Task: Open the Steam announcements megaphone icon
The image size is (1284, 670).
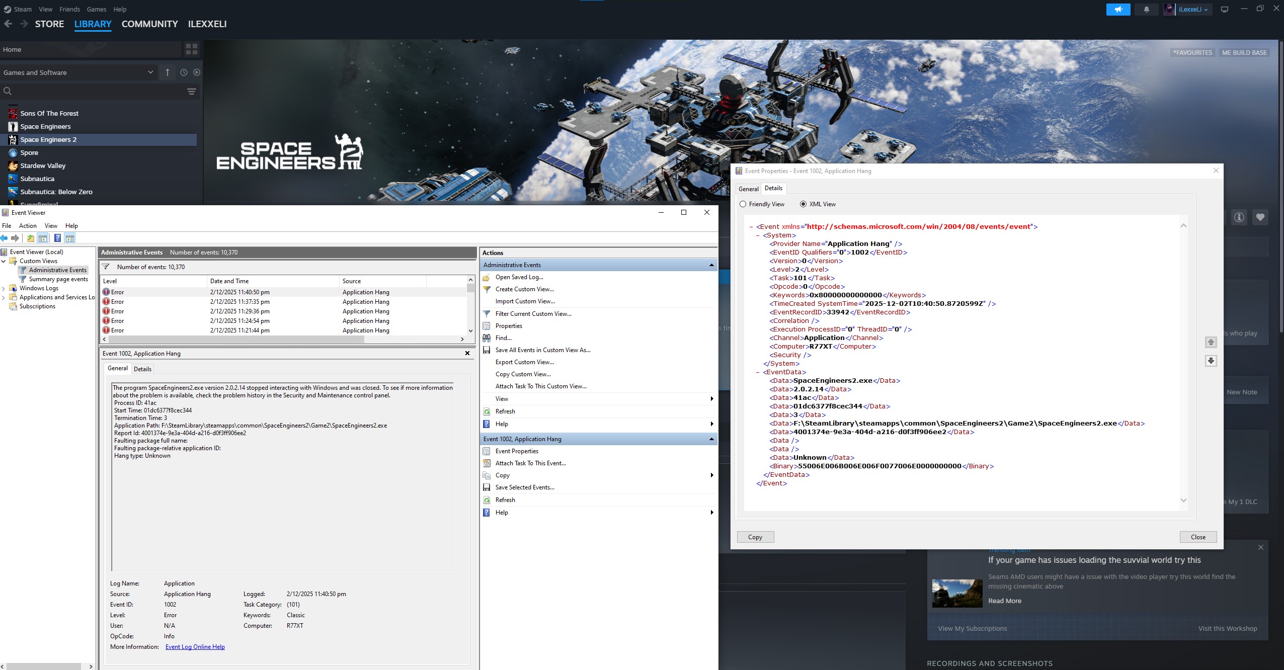Action: [1118, 10]
